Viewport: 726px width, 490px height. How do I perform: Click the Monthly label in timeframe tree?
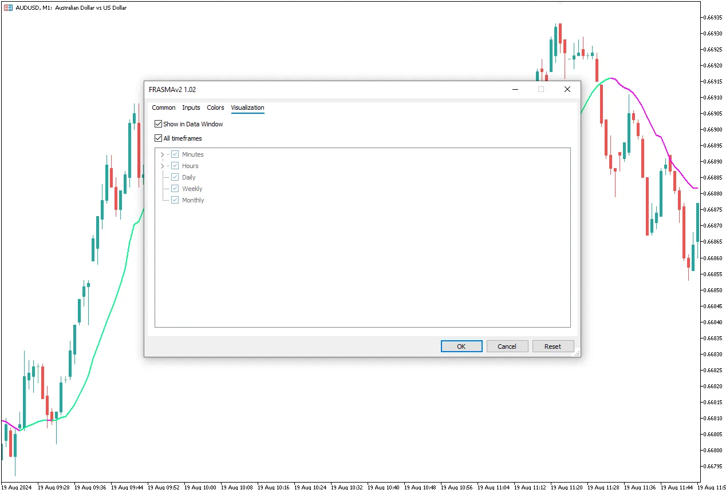pyautogui.click(x=193, y=200)
